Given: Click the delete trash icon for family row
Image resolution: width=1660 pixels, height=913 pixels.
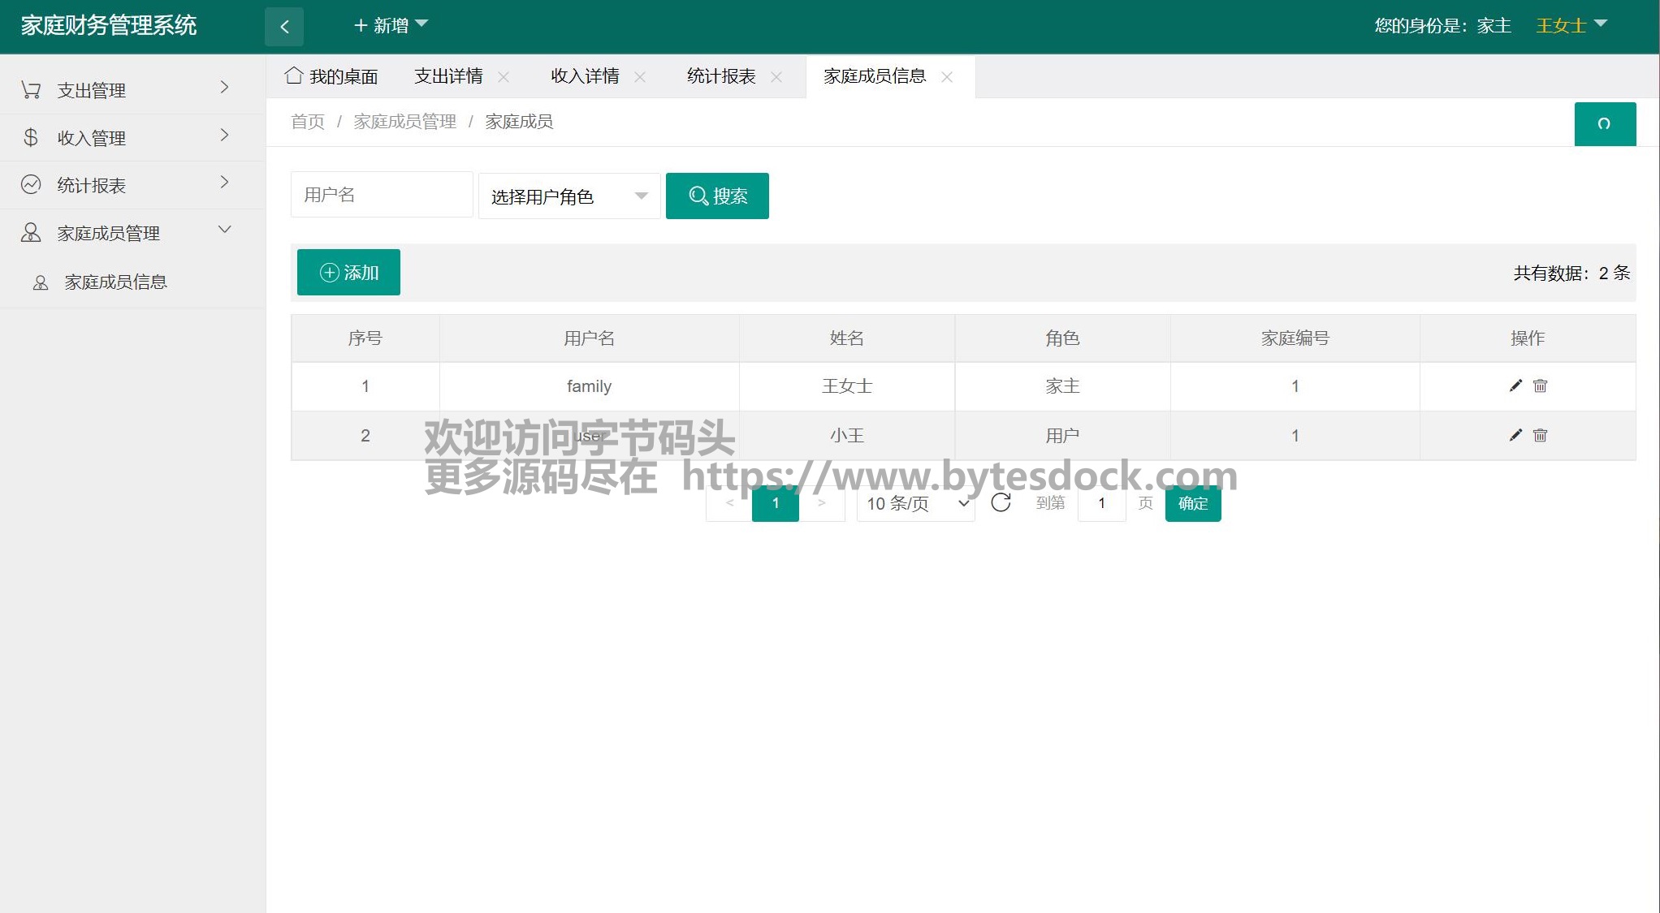Looking at the screenshot, I should tap(1540, 385).
